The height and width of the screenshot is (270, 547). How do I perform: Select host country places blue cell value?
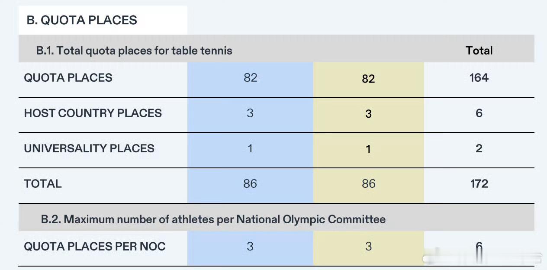pyautogui.click(x=250, y=113)
